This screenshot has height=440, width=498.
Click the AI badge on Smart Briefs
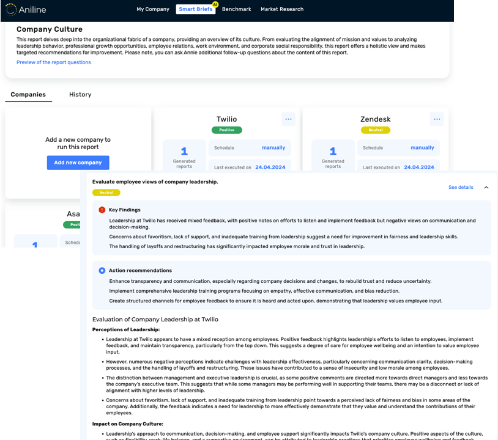pyautogui.click(x=215, y=4)
